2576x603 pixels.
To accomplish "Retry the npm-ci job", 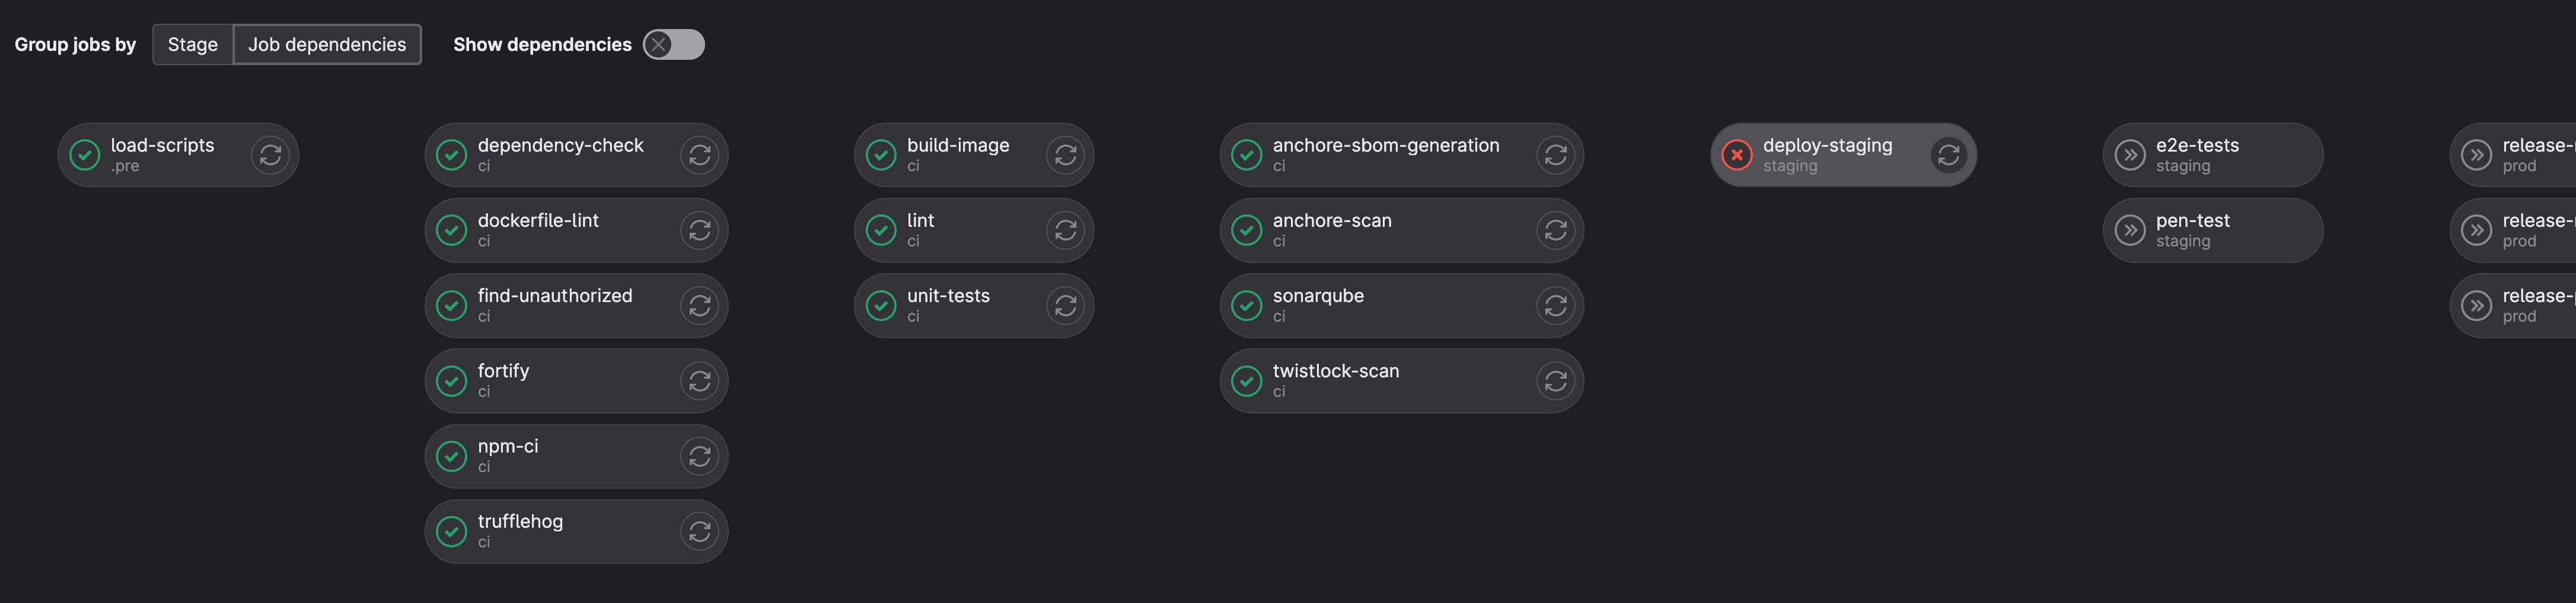I will (699, 456).
